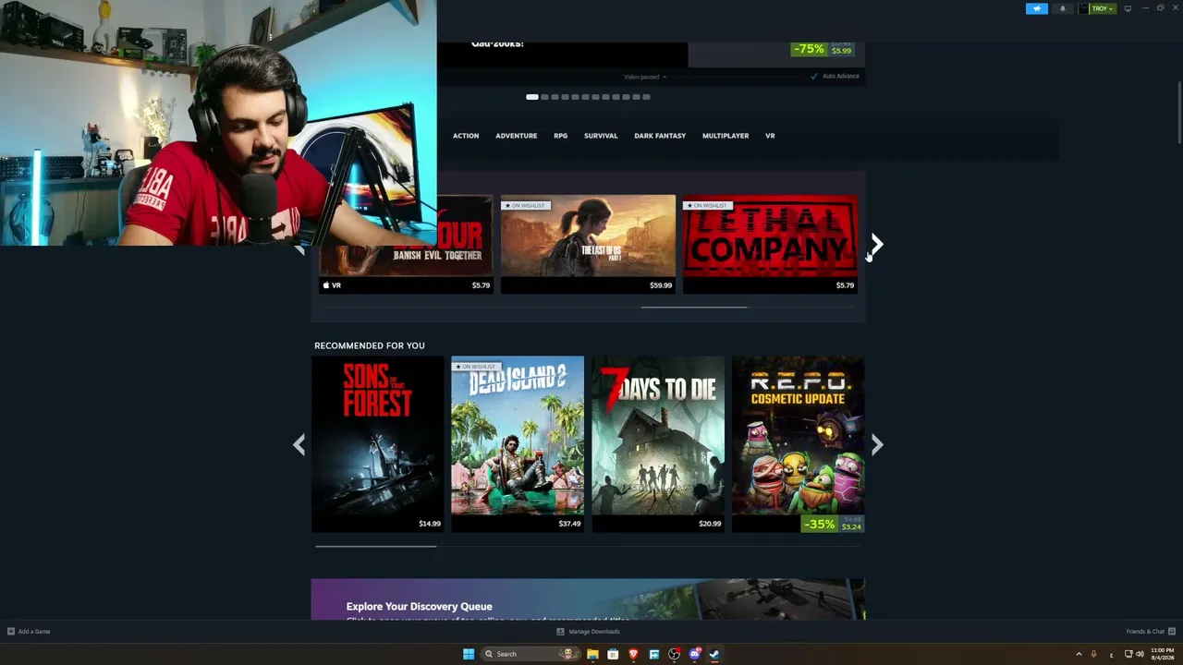Click the Steam taskbar icon
This screenshot has height=665, width=1183.
pos(714,654)
